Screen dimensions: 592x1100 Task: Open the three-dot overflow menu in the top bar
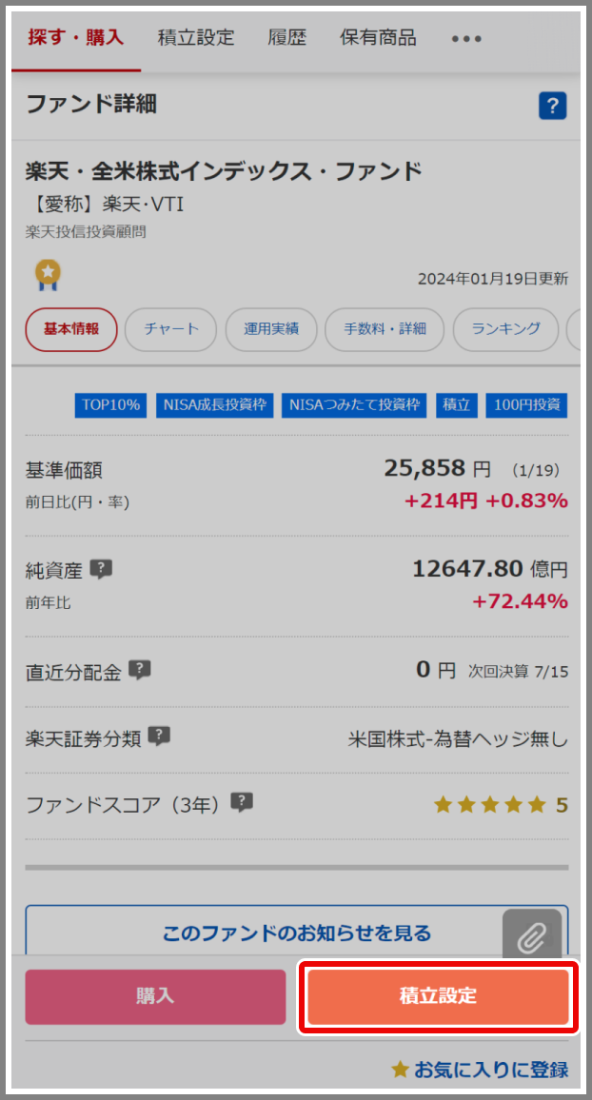click(465, 38)
